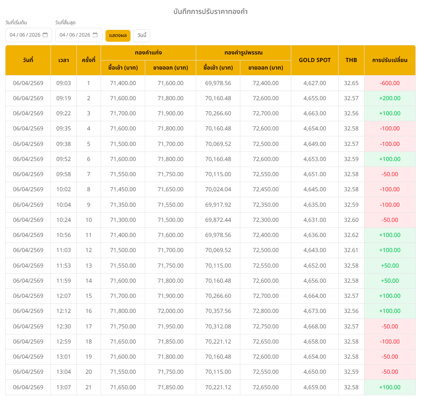Open the end date calendar picker icon

tap(95, 35)
